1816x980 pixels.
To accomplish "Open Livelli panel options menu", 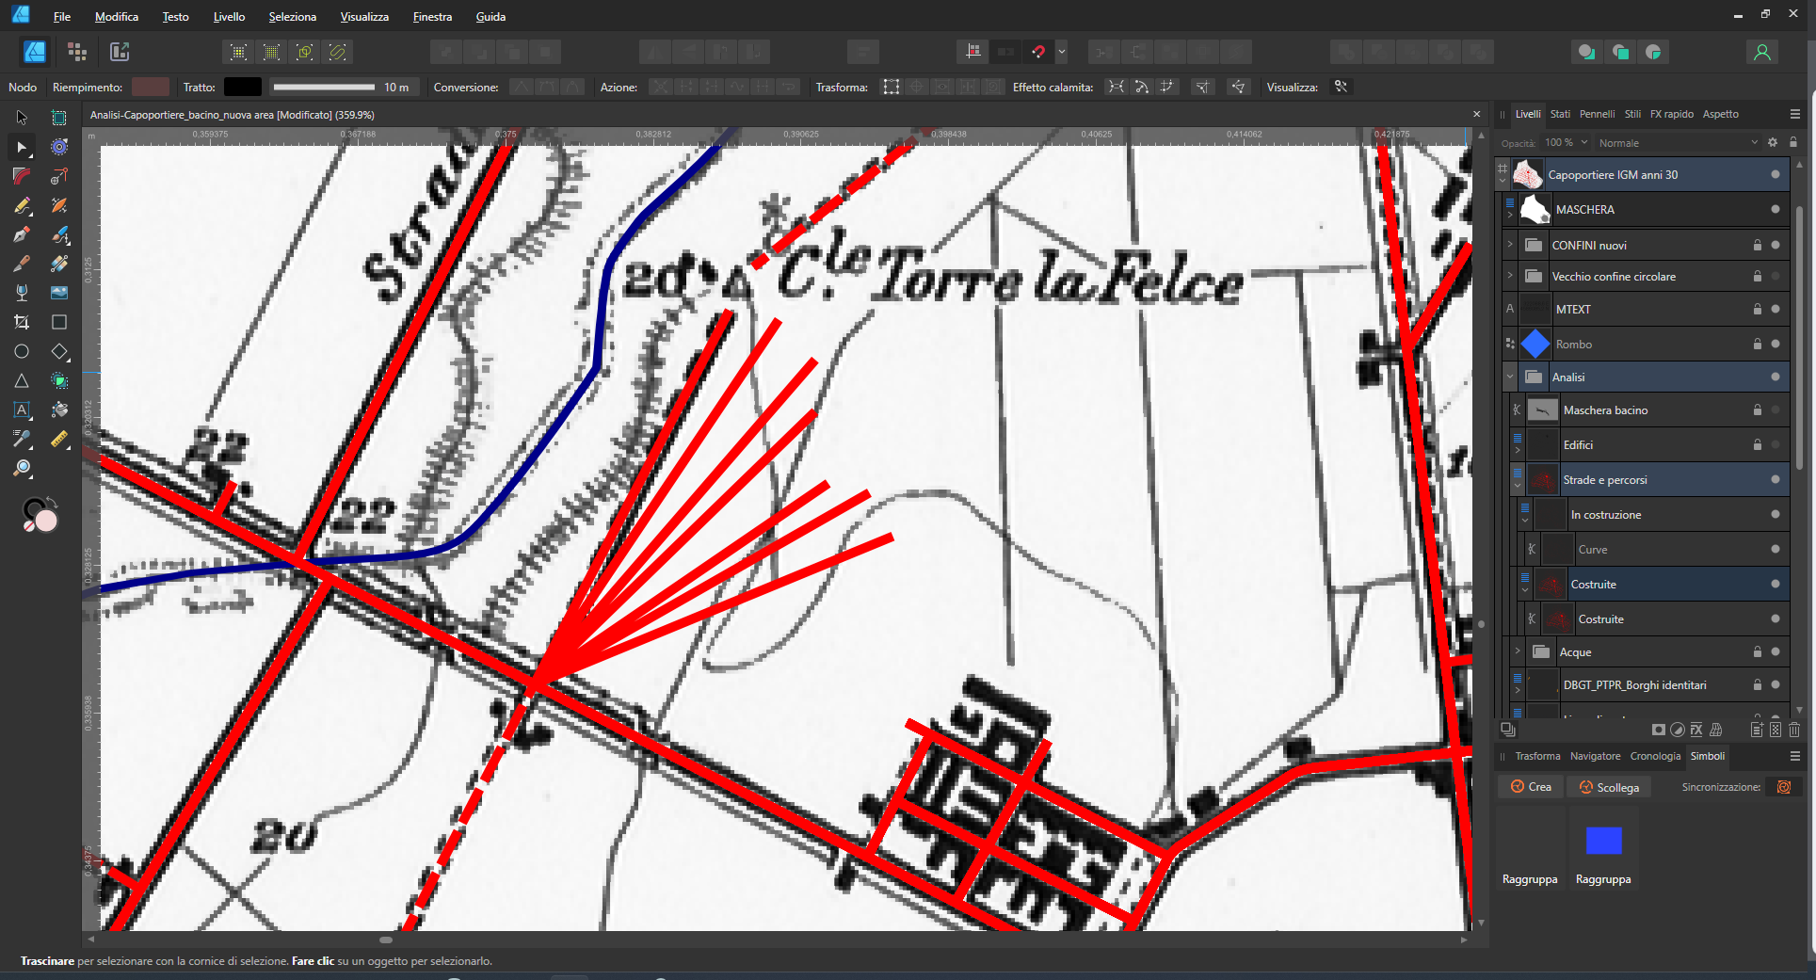I will (1795, 114).
